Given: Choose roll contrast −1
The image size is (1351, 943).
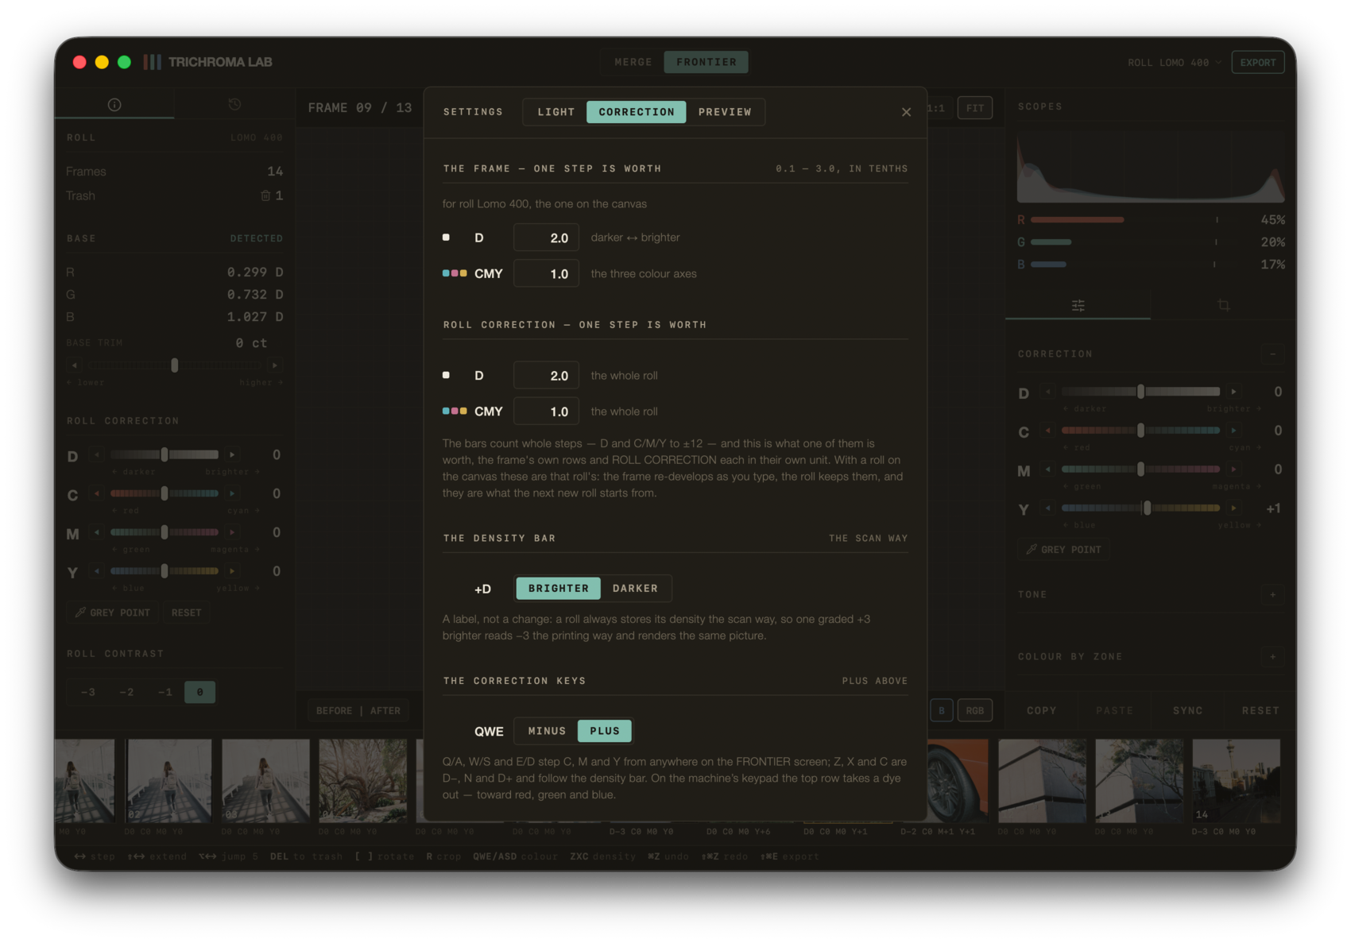Looking at the screenshot, I should (165, 692).
